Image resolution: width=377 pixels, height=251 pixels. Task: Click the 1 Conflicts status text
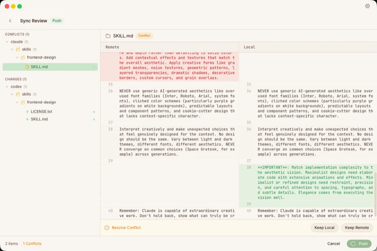(x=32, y=243)
